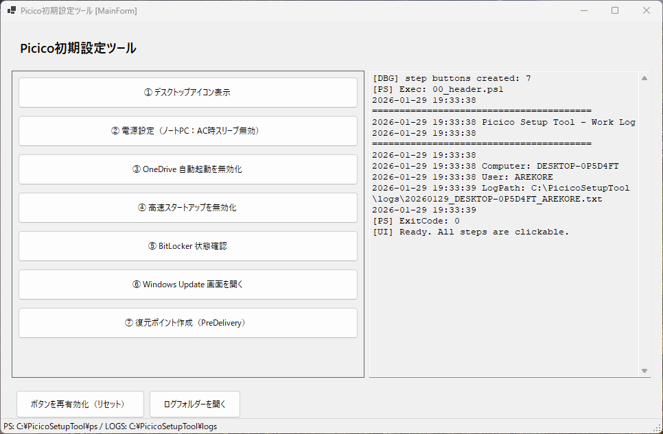Disable fast startup with step ④
The height and width of the screenshot is (434, 663).
[187, 208]
